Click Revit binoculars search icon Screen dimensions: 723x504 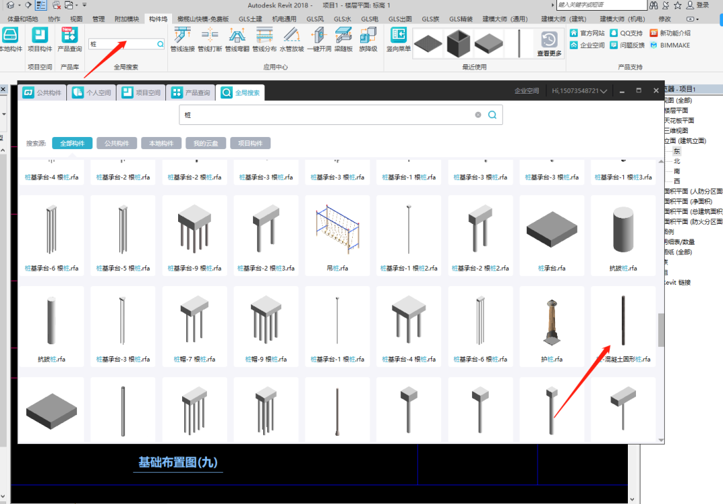(x=653, y=5)
